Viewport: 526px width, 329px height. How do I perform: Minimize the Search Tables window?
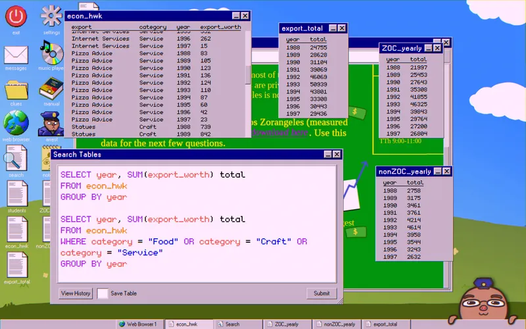click(327, 155)
